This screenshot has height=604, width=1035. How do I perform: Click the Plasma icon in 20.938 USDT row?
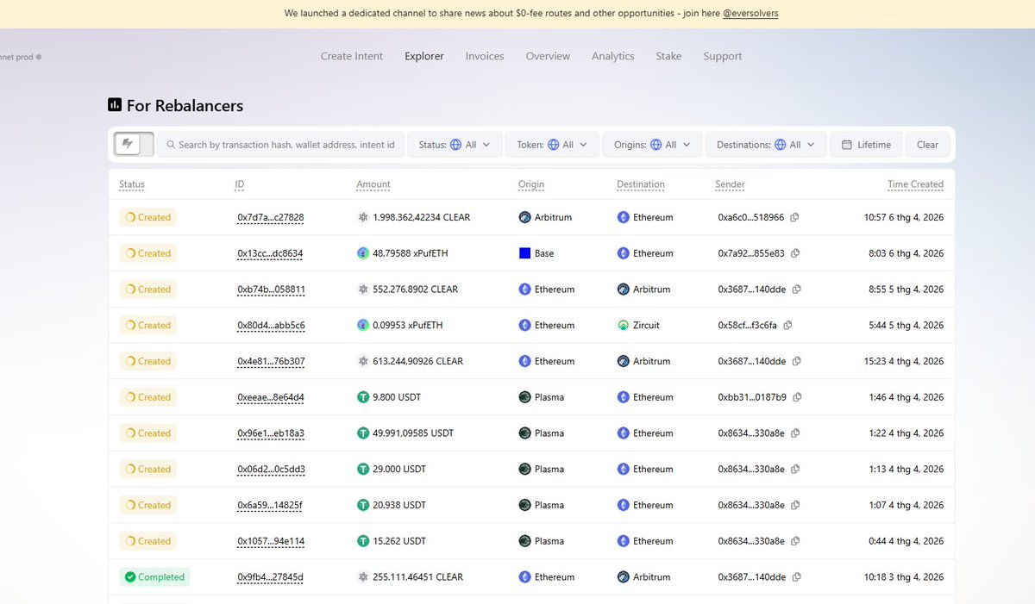coord(524,506)
